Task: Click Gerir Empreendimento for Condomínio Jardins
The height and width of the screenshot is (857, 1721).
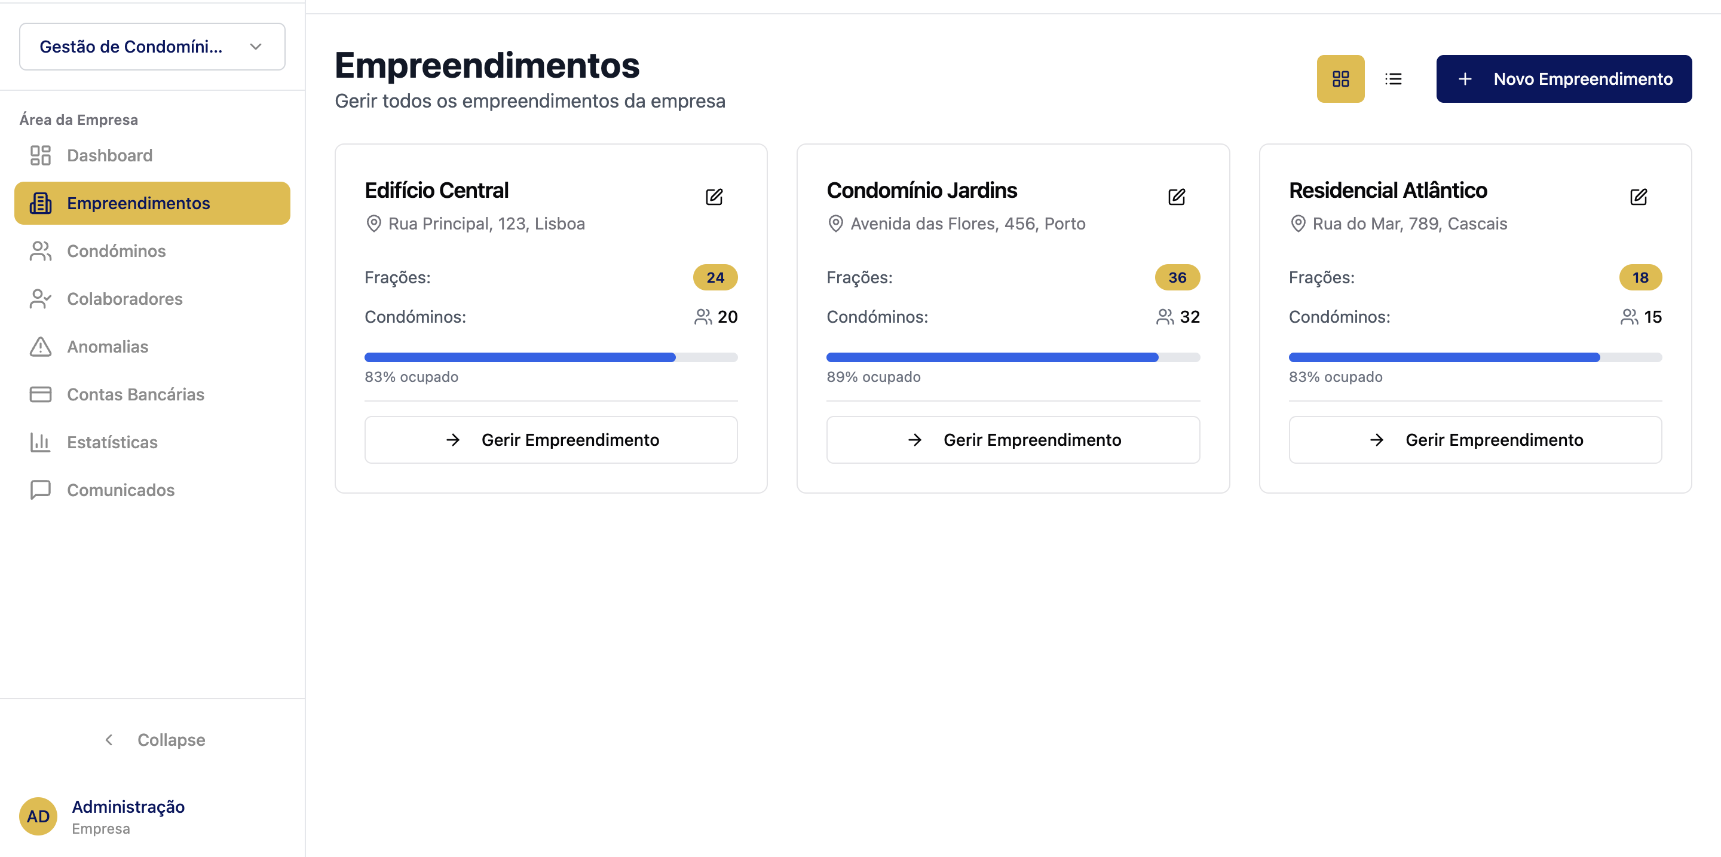Action: click(1012, 440)
